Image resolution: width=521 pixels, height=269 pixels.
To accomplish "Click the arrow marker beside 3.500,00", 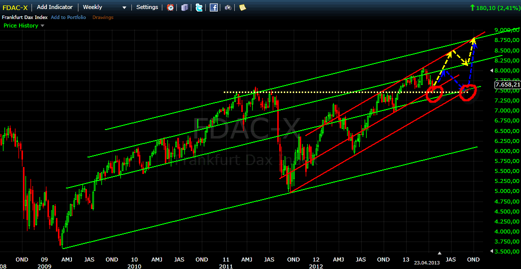I will pos(493,251).
